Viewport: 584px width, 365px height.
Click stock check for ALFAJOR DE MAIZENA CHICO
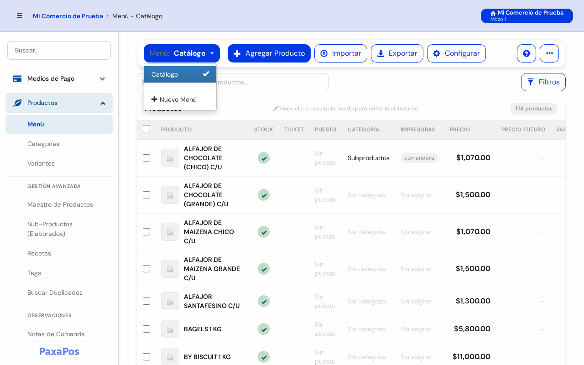pyautogui.click(x=264, y=232)
